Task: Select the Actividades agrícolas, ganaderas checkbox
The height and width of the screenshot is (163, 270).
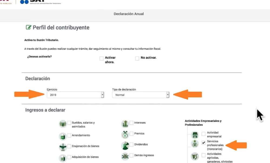Action: pyautogui.click(x=204, y=155)
